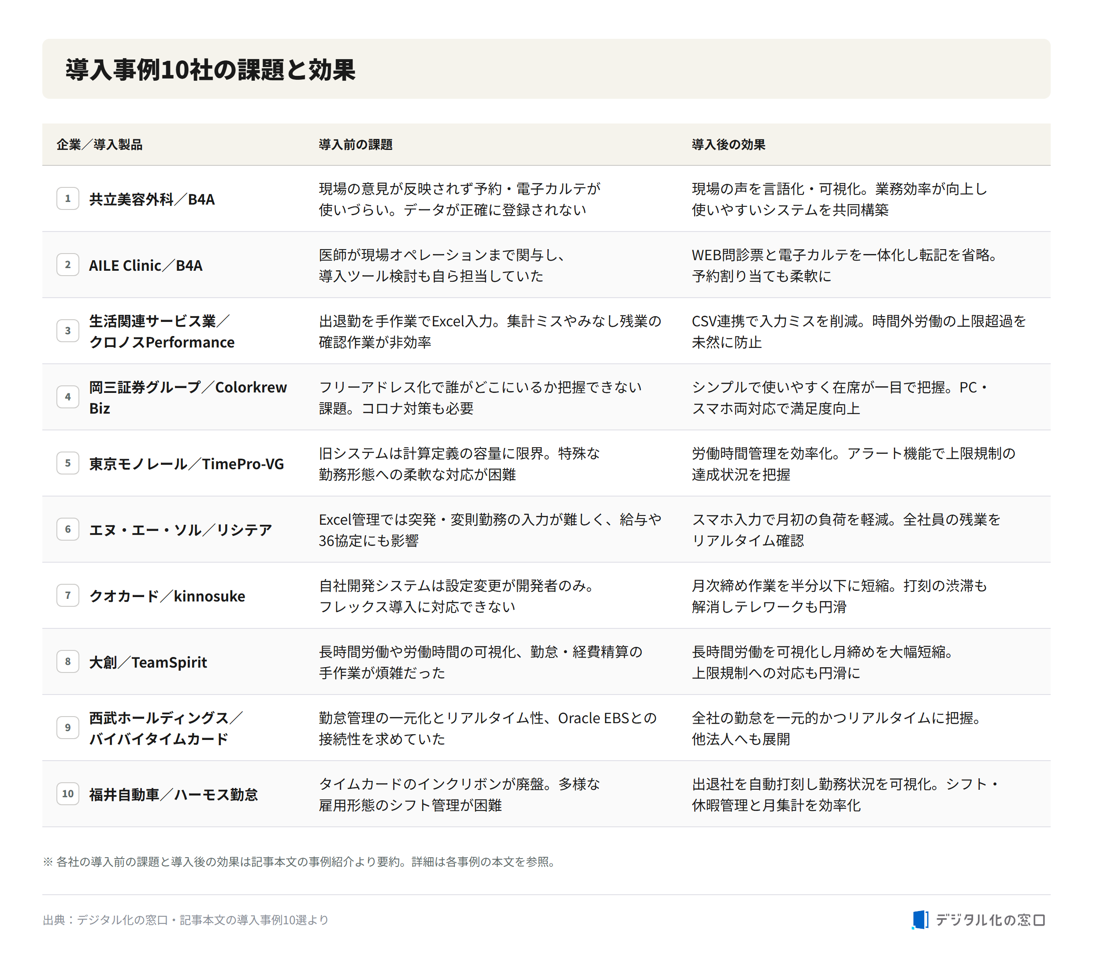The image size is (1093, 971).
Task: Click the number 10 badge beside 福井自動車
Action: point(68,794)
